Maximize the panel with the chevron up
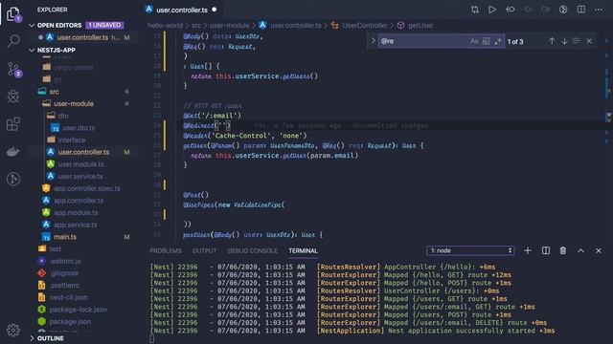Screen dimensions: 613x344 point(581,250)
